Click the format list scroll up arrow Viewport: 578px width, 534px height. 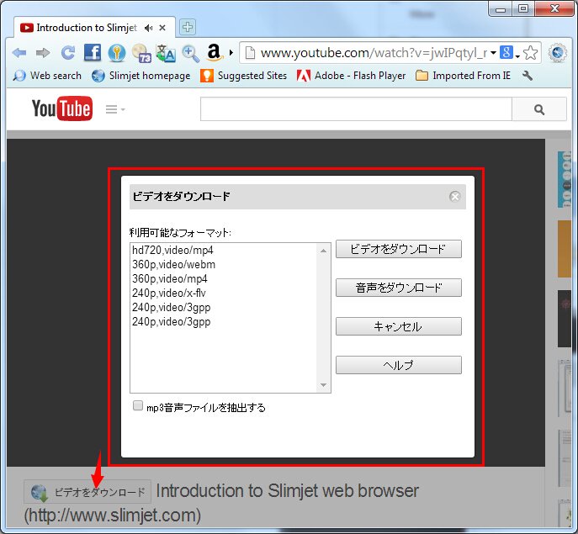[x=323, y=251]
